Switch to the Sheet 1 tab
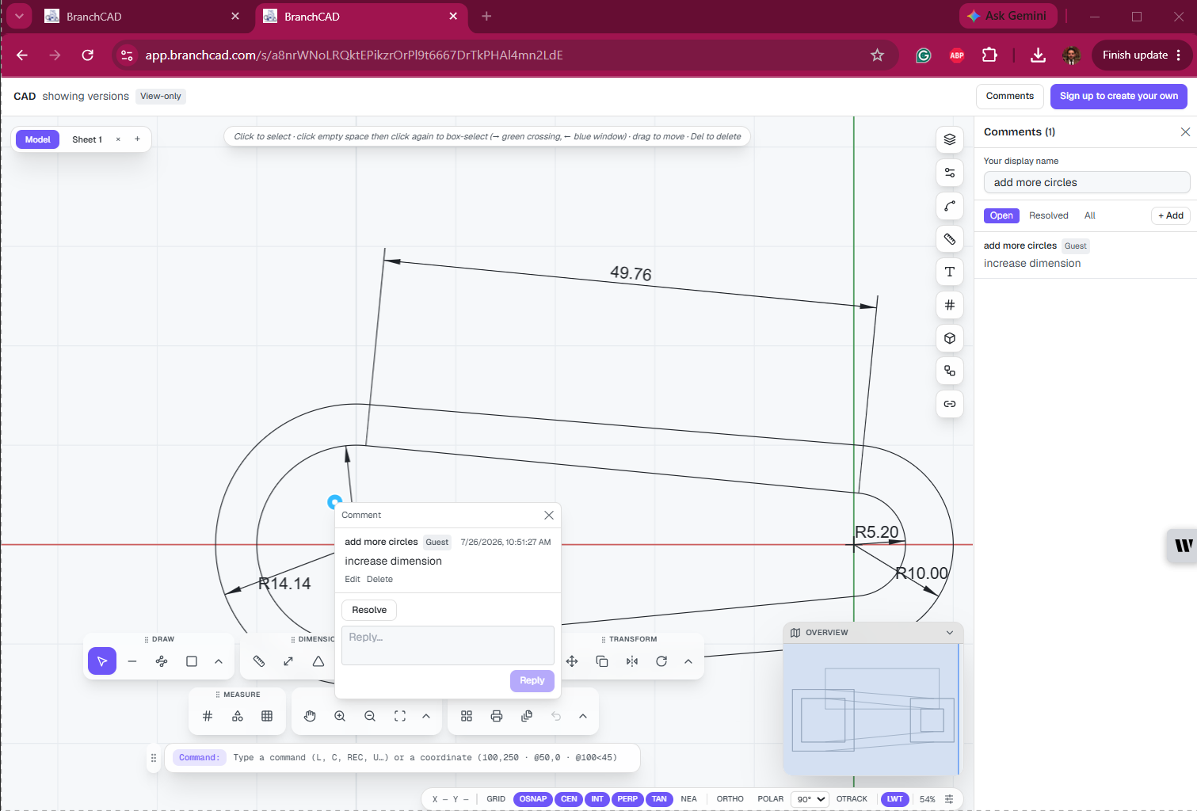 coord(87,139)
